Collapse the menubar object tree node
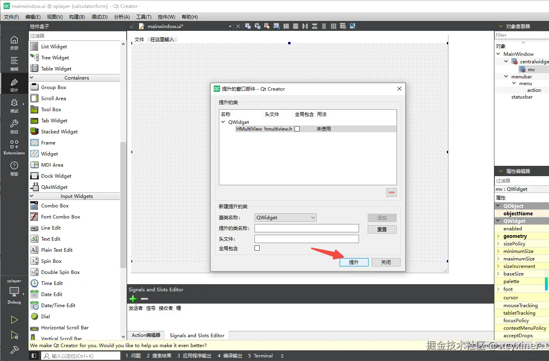549x361 pixels. click(506, 77)
